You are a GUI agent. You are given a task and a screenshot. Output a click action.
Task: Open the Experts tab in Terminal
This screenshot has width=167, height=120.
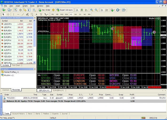(55, 114)
